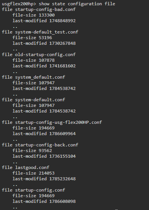Click last-modified value 1786608098

(62, 201)
